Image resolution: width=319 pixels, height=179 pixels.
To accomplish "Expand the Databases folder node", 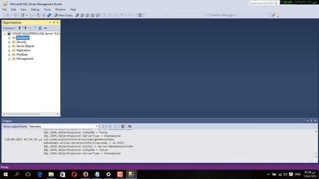I will [9, 38].
